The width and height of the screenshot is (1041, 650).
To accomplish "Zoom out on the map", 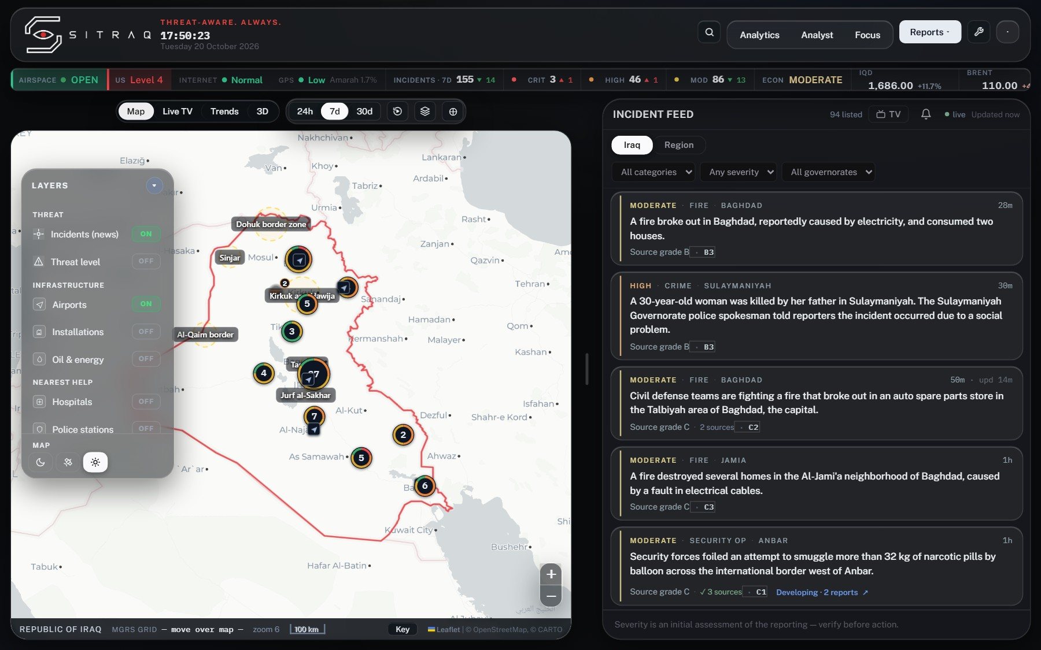I will coord(551,596).
